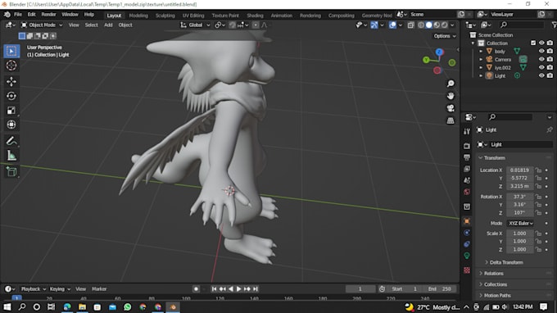Open the File menu
This screenshot has width=557, height=313.
(x=18, y=15)
